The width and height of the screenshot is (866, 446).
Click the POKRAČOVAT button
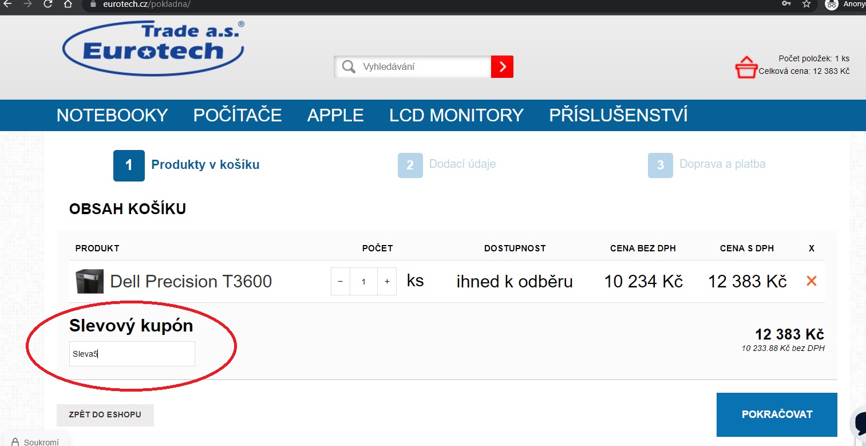[777, 415]
